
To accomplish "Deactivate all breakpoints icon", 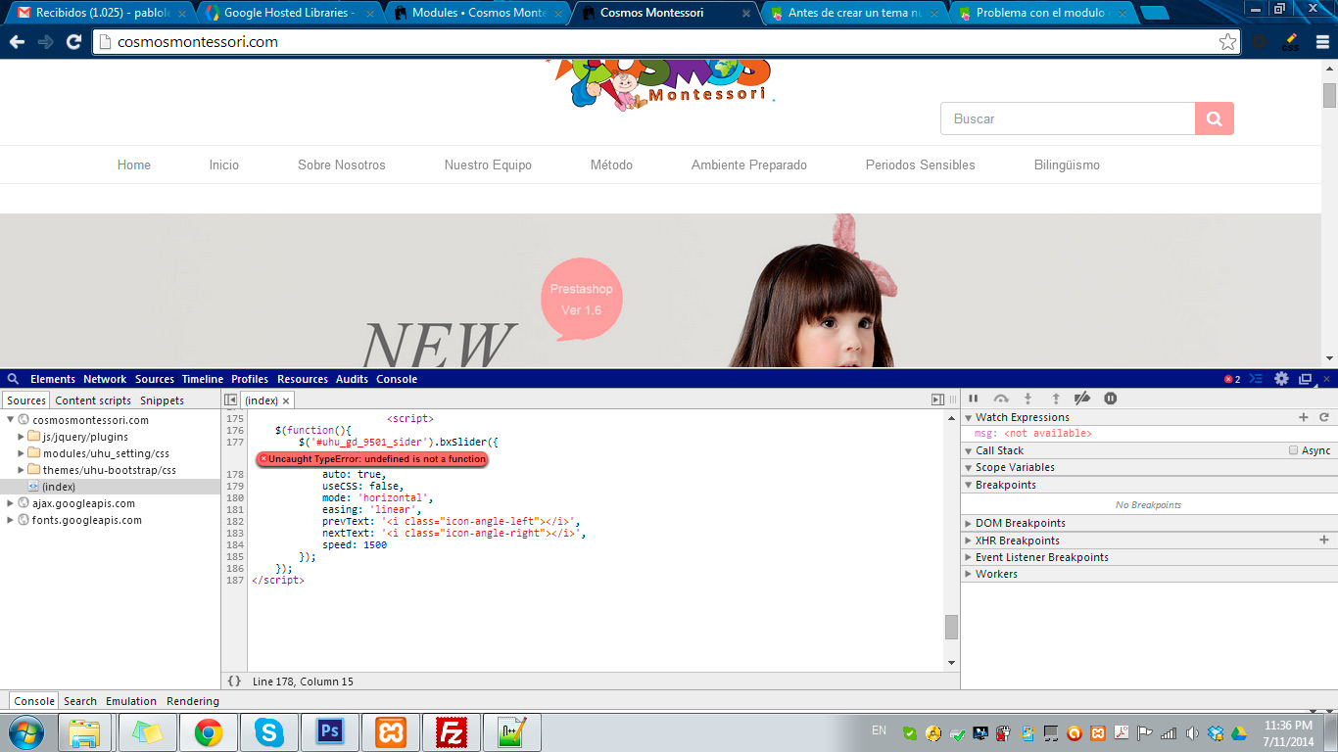I will click(1082, 399).
